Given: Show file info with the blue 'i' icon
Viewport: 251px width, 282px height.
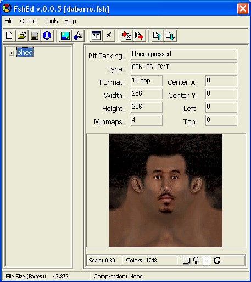Looking at the screenshot, I should click(47, 35).
